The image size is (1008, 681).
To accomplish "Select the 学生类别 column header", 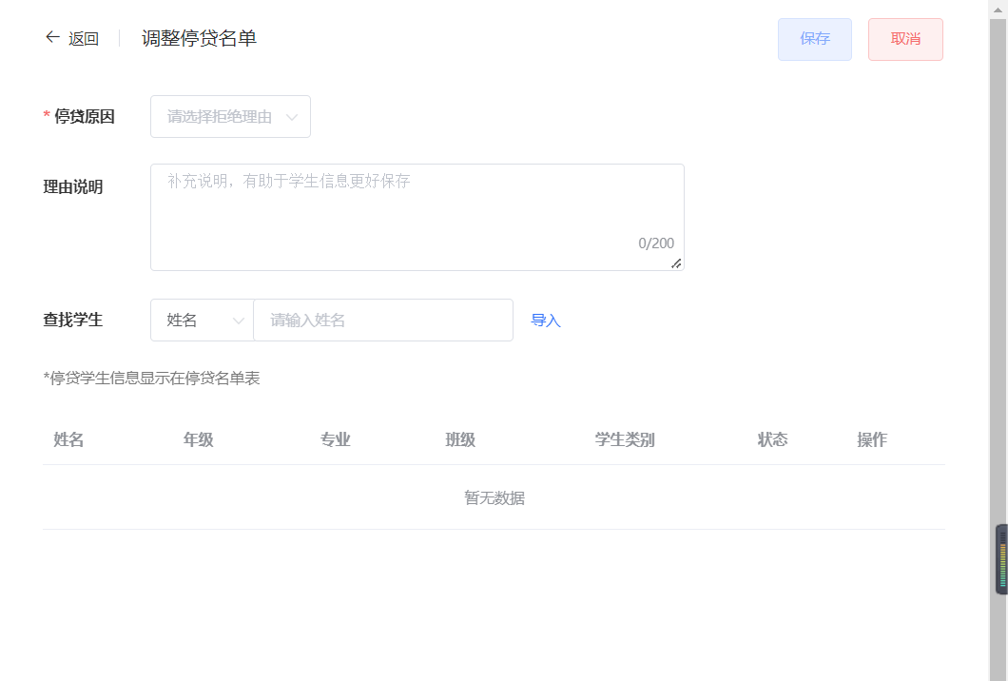I will (625, 439).
